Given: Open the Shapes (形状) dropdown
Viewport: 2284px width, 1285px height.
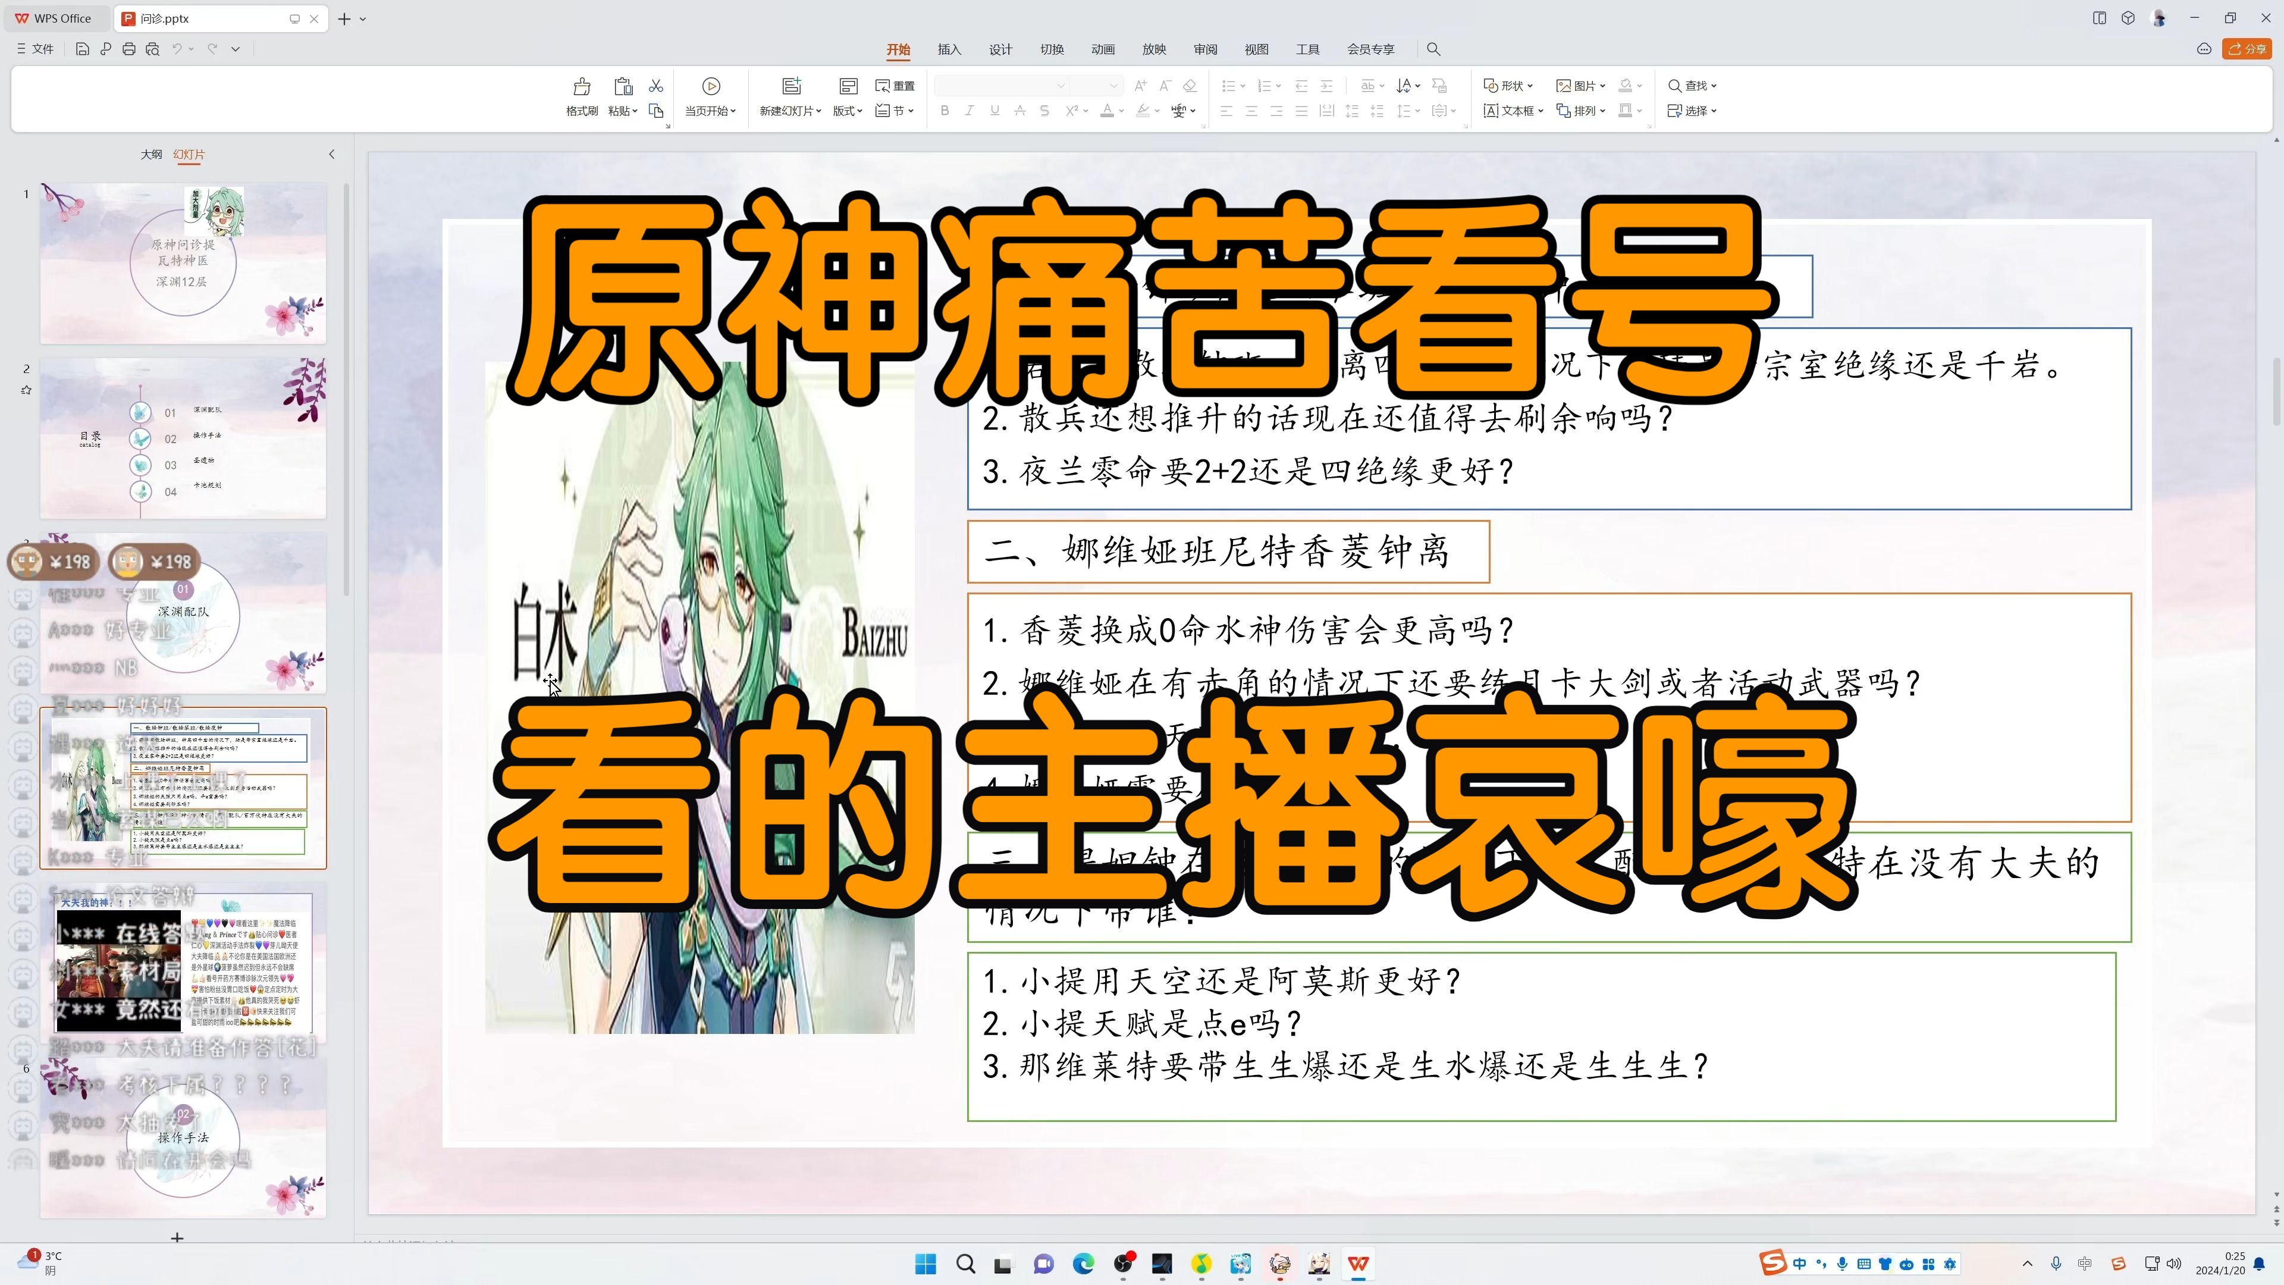Looking at the screenshot, I should 1508,86.
